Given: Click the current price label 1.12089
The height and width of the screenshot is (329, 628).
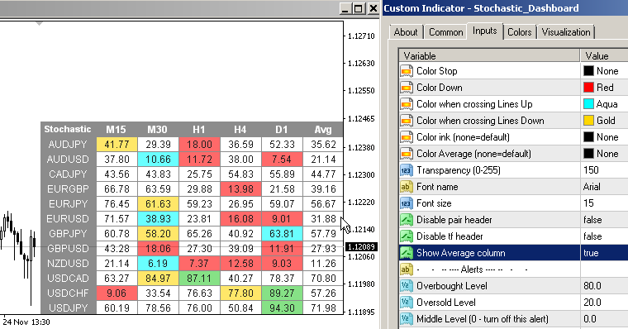Looking at the screenshot, I should coord(361,247).
